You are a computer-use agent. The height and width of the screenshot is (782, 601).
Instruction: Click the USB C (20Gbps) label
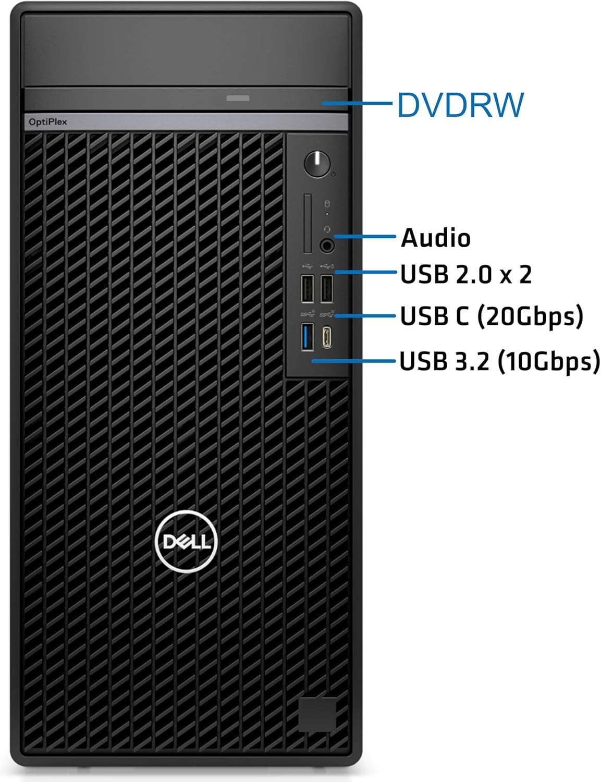[492, 316]
